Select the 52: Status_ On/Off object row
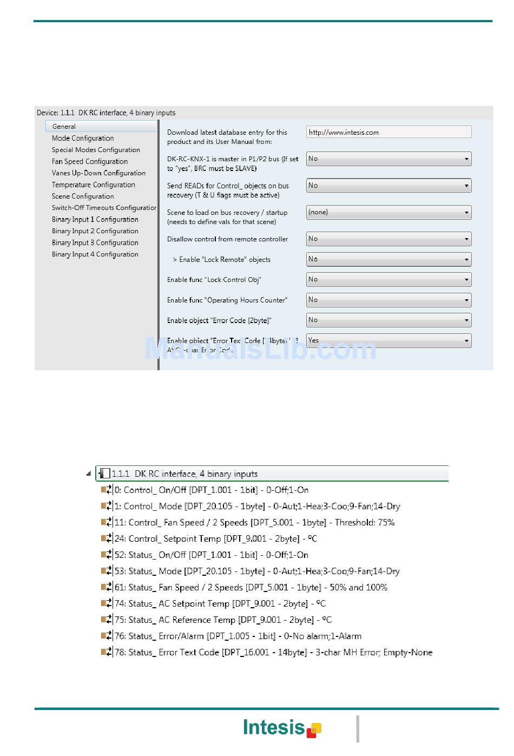This screenshot has width=514, height=756. tap(212, 555)
